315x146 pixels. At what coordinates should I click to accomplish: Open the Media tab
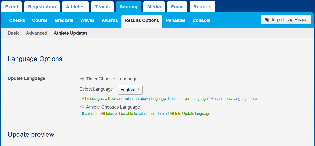[x=154, y=7]
